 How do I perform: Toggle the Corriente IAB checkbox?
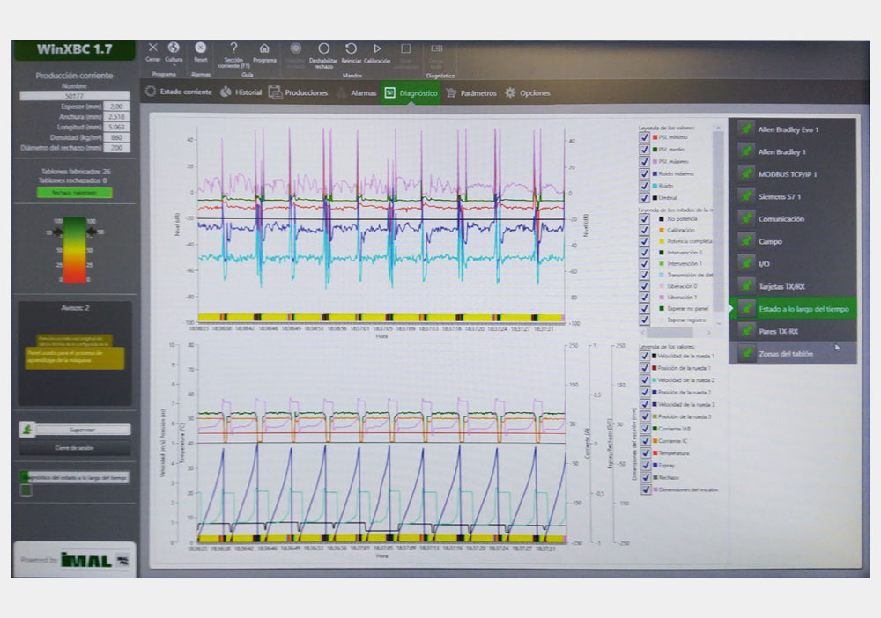645,429
